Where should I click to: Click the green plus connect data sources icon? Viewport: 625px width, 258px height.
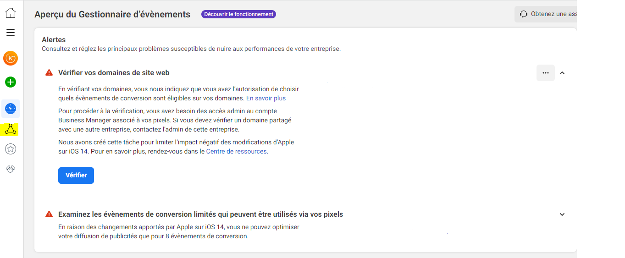tap(10, 82)
